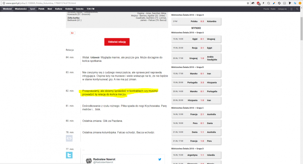Viewport: 303px width, 164px height.
Task: Open the Polska vs Kolumbia match result
Action: [x=196, y=21]
